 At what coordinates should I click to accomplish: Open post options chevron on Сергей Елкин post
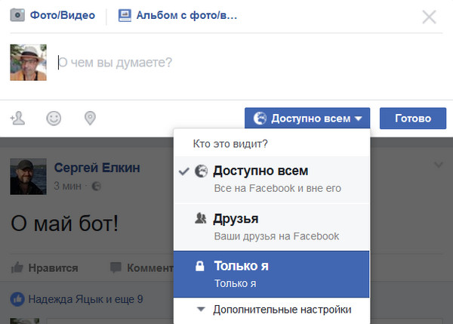tap(438, 165)
